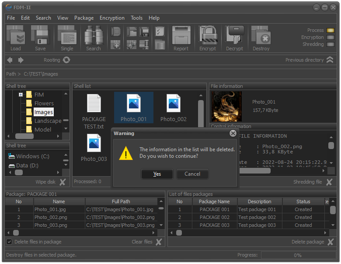Click the Clear files X icon
The height and width of the screenshot is (264, 341).
coord(159,242)
